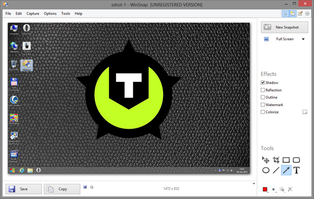Enable the Watermark effect
Image resolution: width=314 pixels, height=199 pixels.
263,105
